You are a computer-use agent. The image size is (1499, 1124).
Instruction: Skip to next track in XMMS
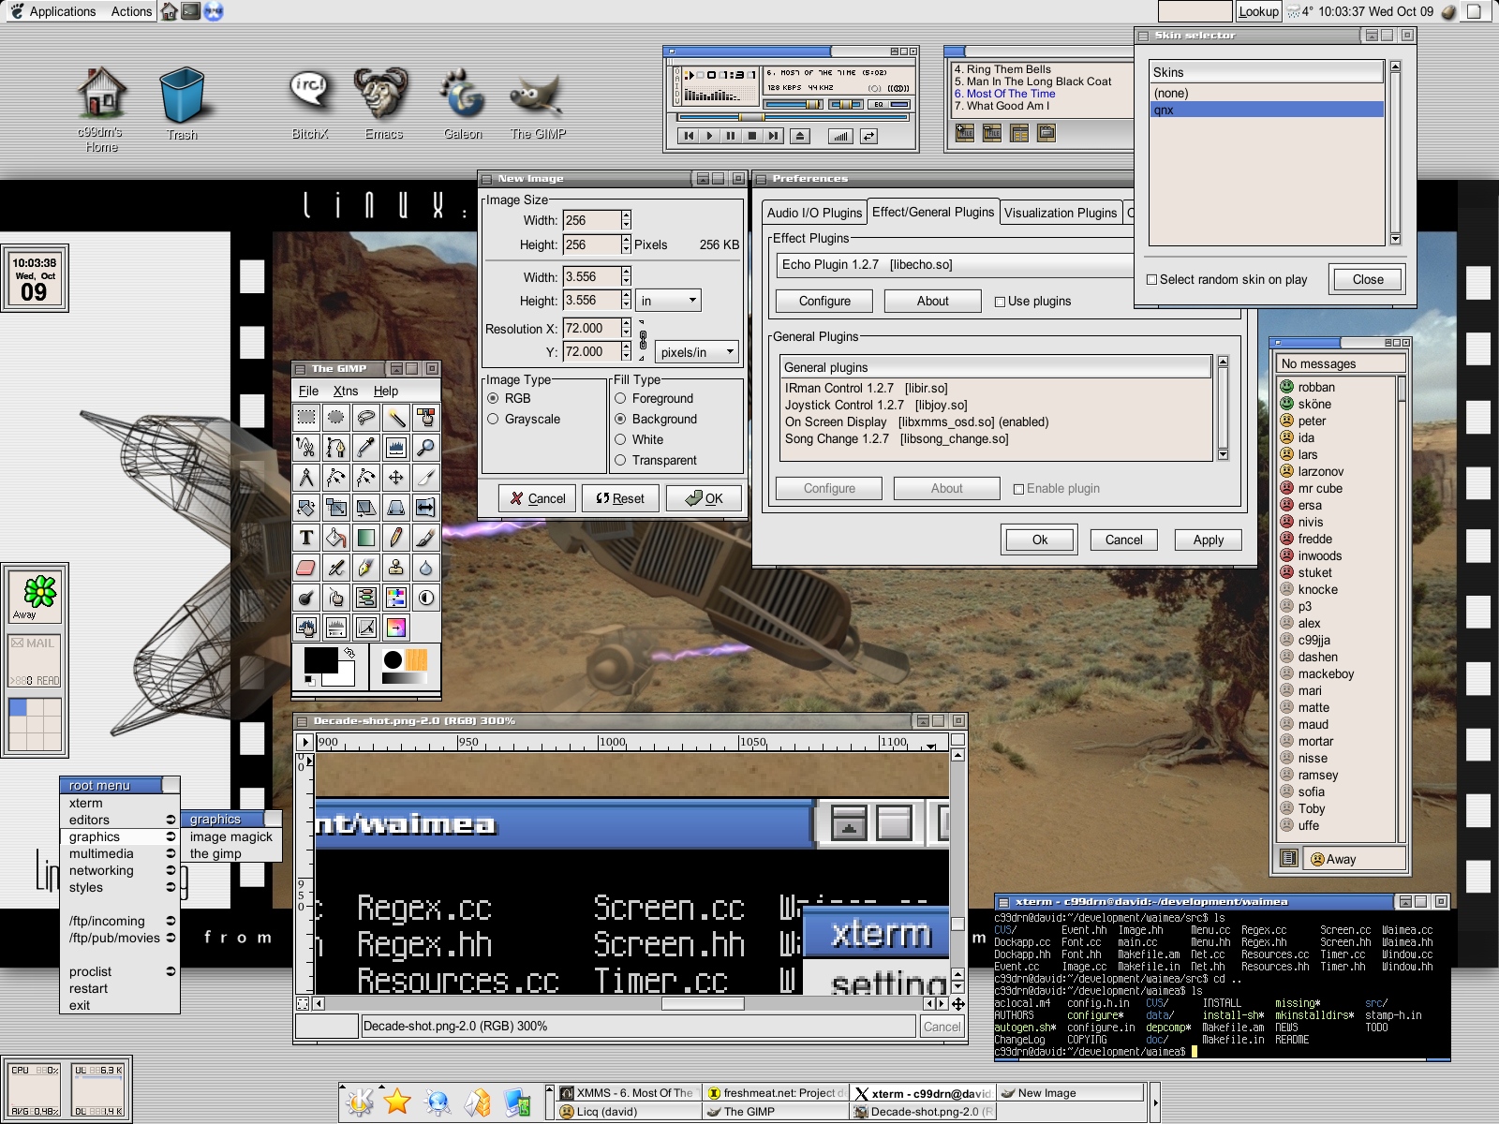click(x=773, y=136)
